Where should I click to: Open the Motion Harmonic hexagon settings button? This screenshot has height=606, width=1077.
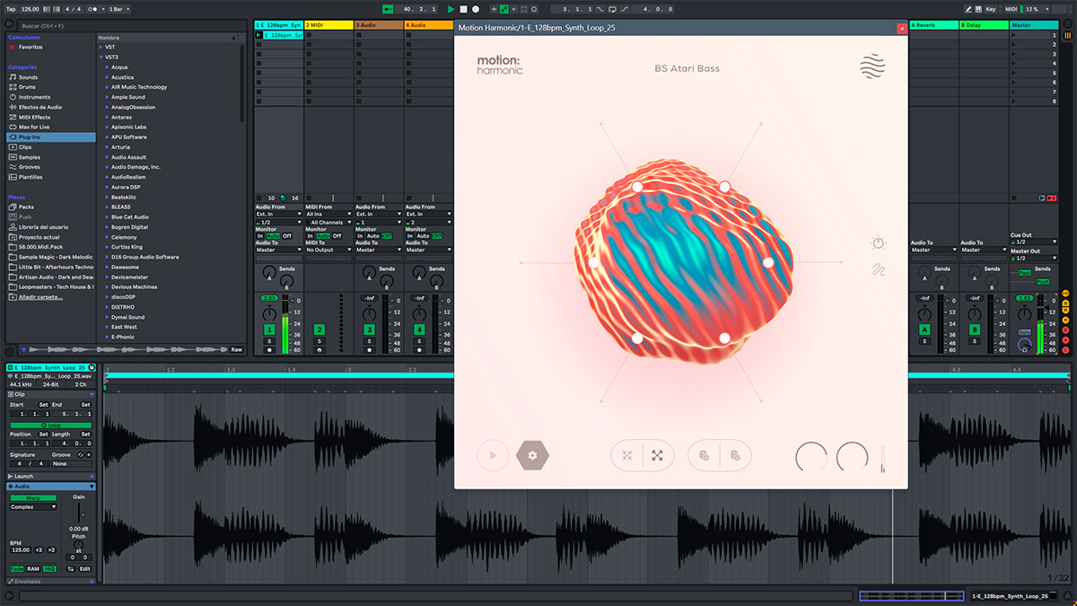click(532, 455)
